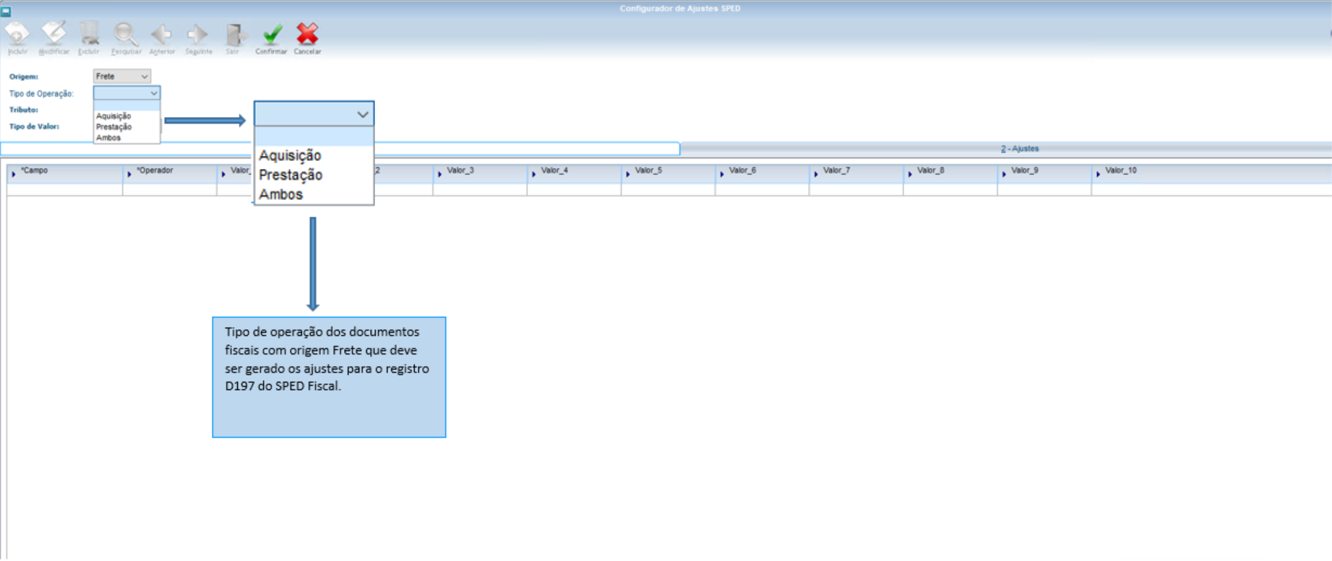
Task: Click the Origem: label
Action: (24, 77)
